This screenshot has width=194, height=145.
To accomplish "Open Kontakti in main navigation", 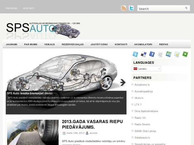I will (121, 44).
